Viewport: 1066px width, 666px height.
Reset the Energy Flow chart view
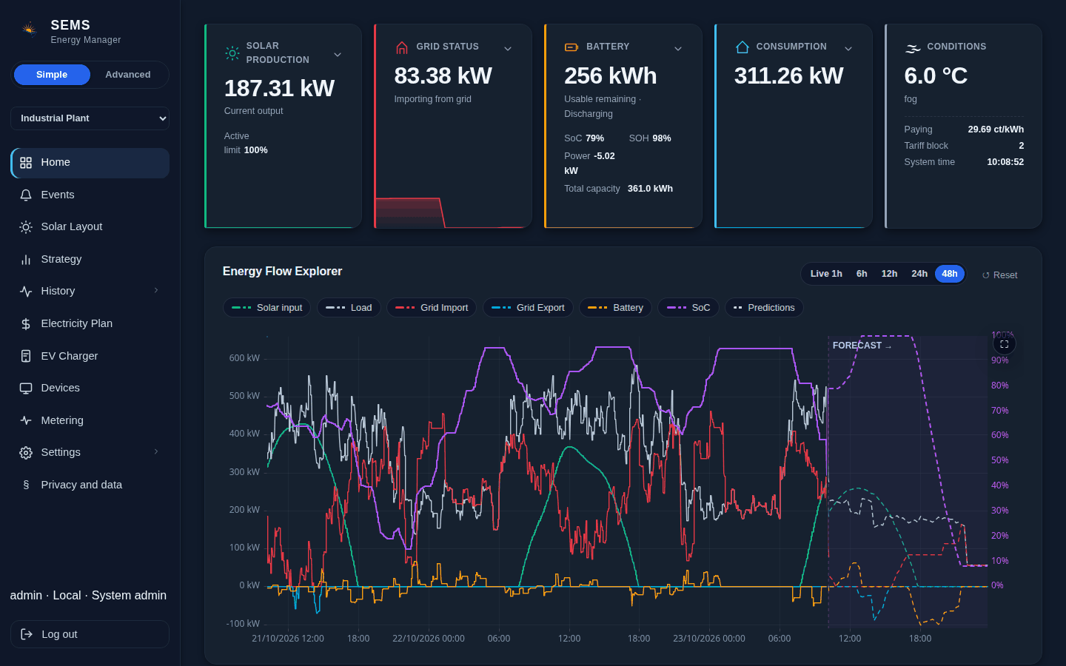coord(999,275)
